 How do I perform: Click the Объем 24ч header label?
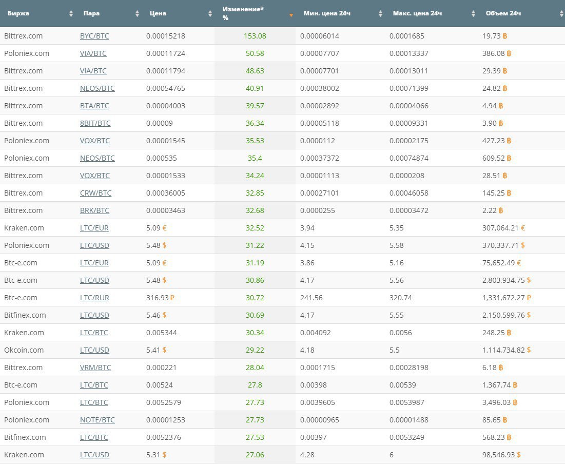point(503,13)
